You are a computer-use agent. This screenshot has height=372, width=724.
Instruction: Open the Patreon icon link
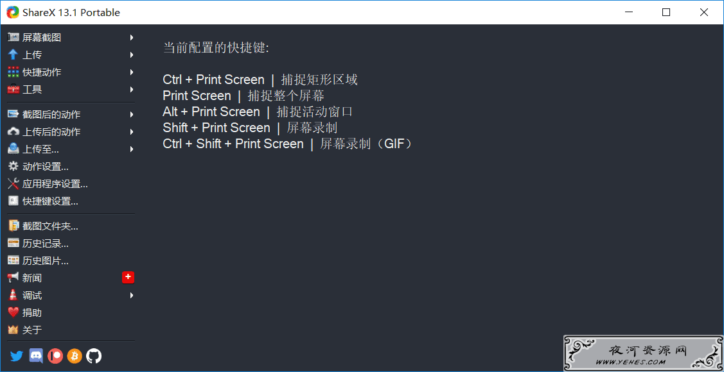(x=55, y=356)
